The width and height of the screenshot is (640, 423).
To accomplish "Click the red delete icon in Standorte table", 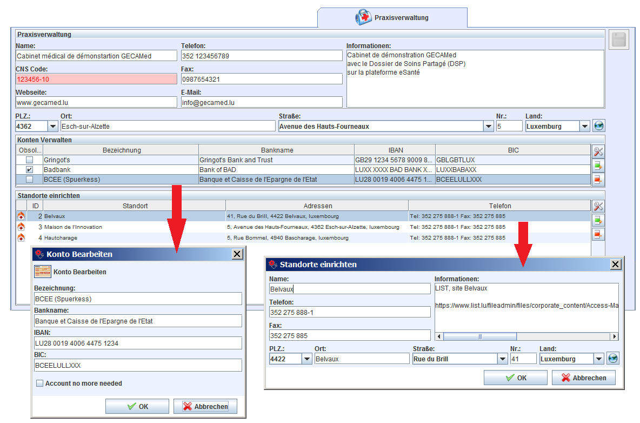I will coord(598,234).
